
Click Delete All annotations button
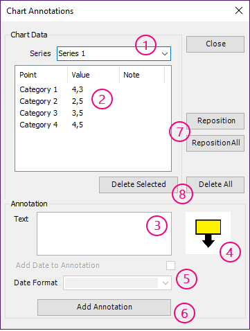pos(215,185)
